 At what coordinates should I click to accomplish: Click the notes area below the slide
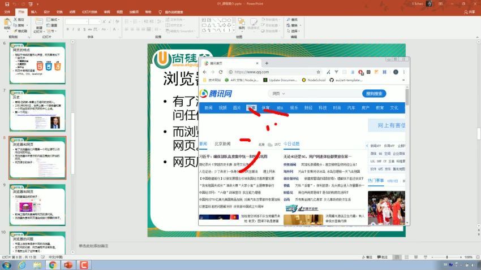pyautogui.click(x=276, y=246)
